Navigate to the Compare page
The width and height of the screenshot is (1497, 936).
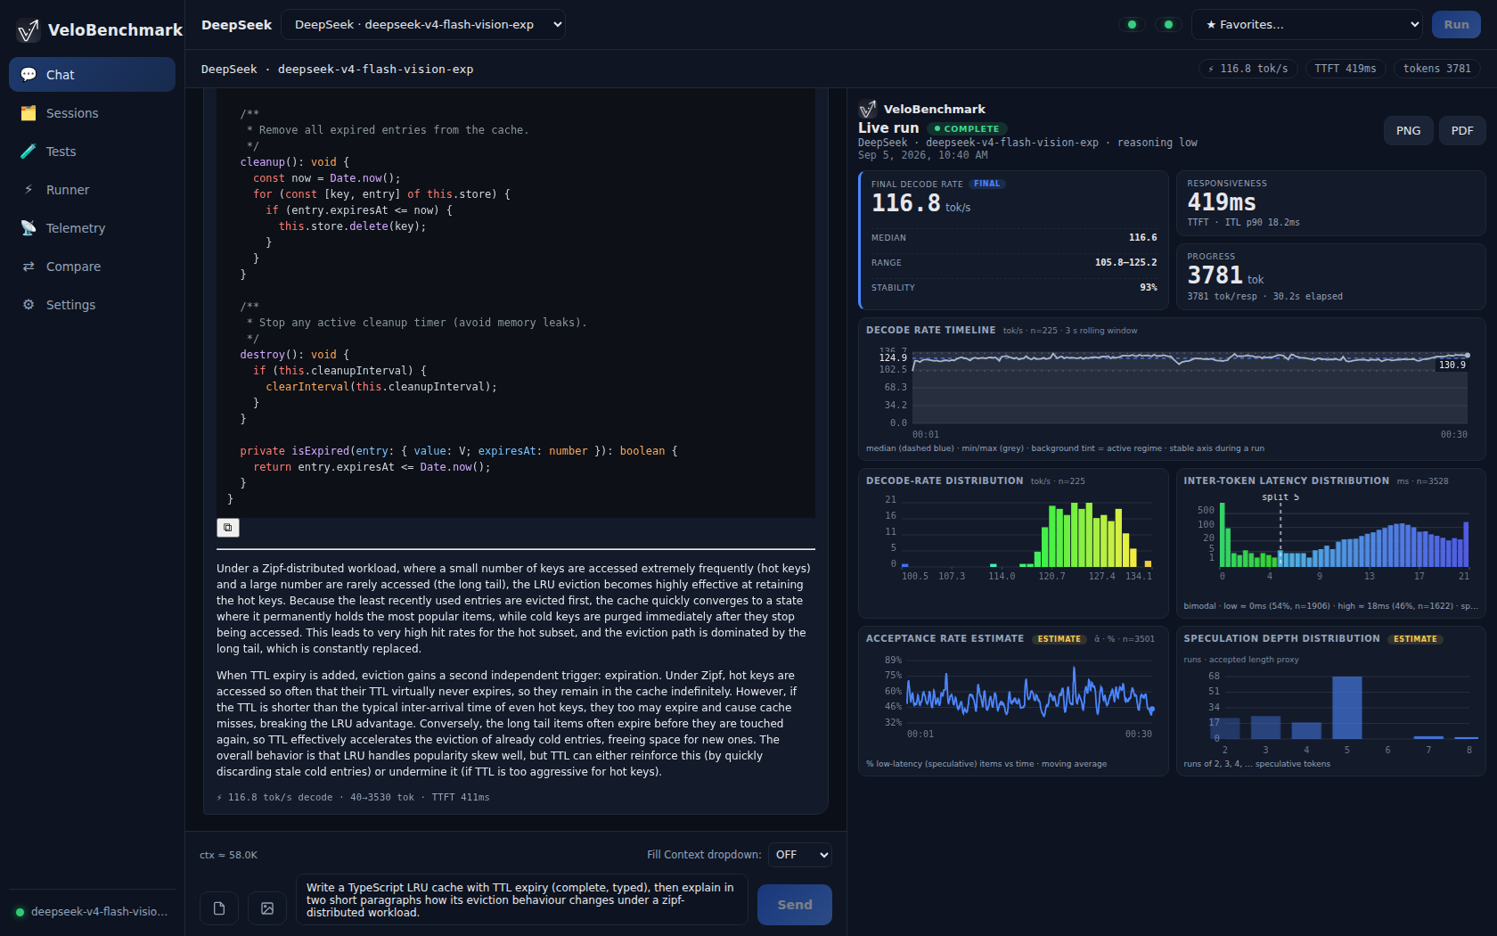coord(93,267)
